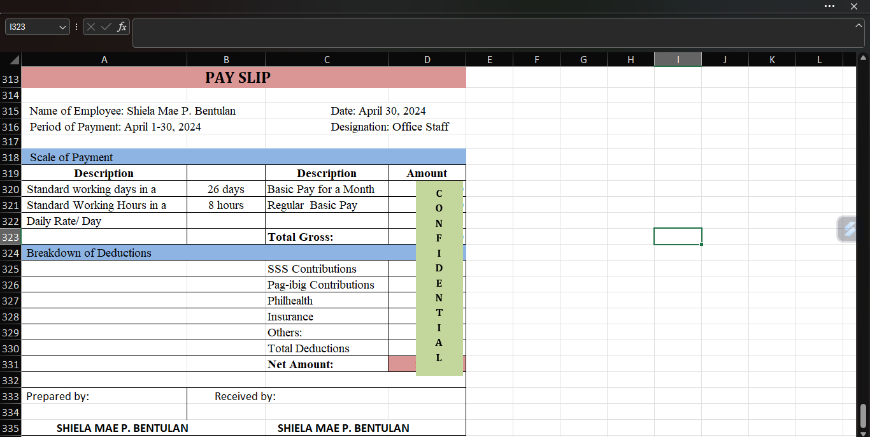
Task: Click the green CONFIDENTIAL vertical text box
Action: click(439, 278)
